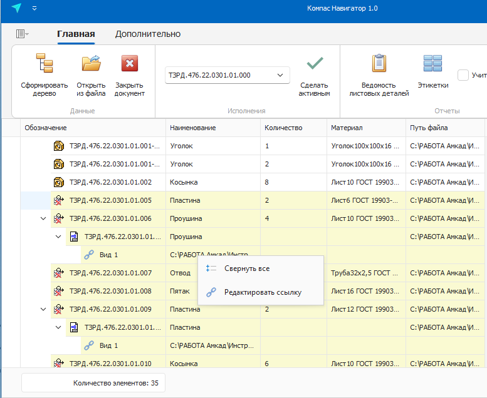The width and height of the screenshot is (487, 398).
Task: Switch to the Дополнительно tab
Action: [x=147, y=34]
